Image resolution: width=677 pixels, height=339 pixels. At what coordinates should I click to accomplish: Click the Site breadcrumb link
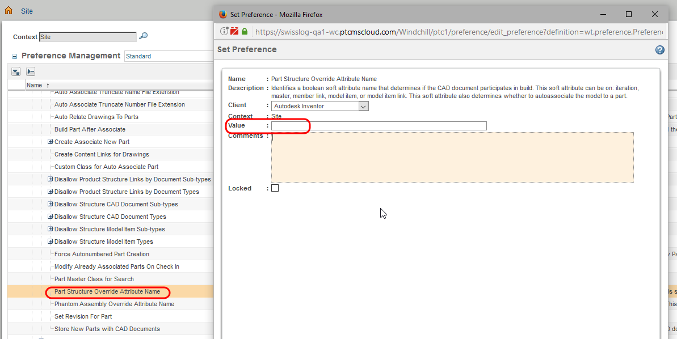click(27, 11)
